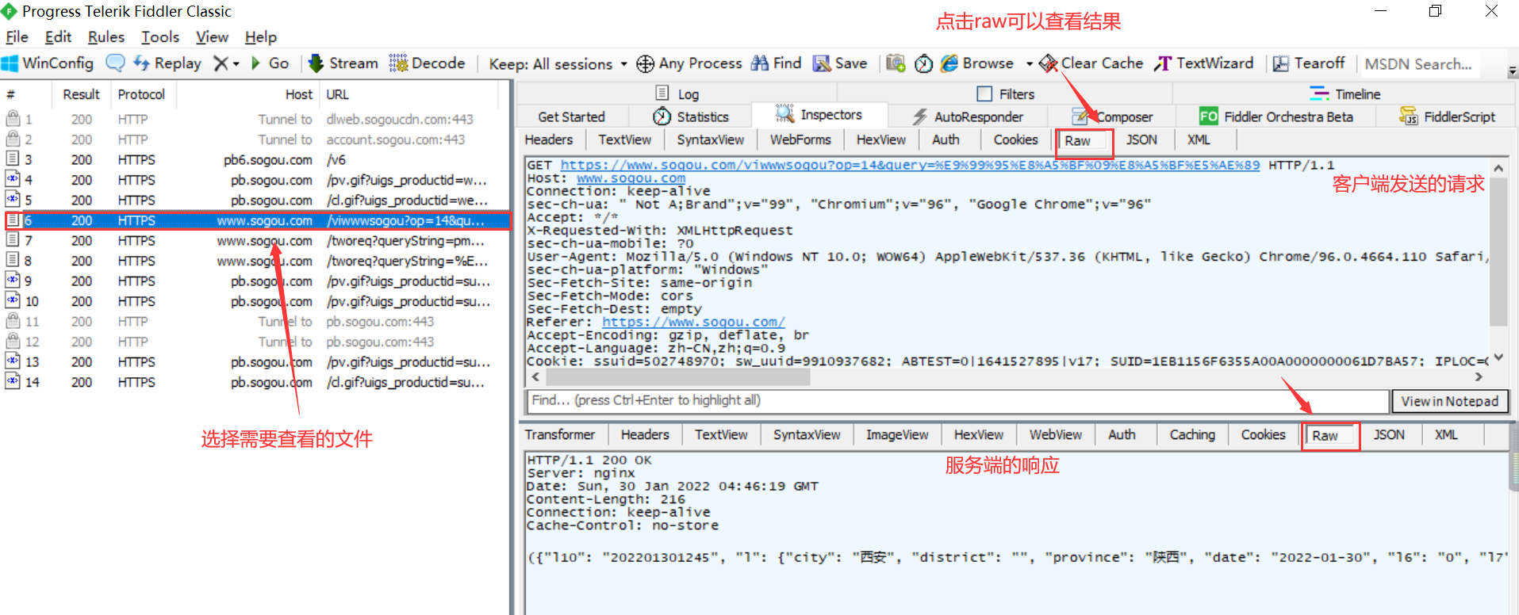The width and height of the screenshot is (1519, 615).
Task: Open the FiddlerScript tab
Action: tap(1447, 117)
